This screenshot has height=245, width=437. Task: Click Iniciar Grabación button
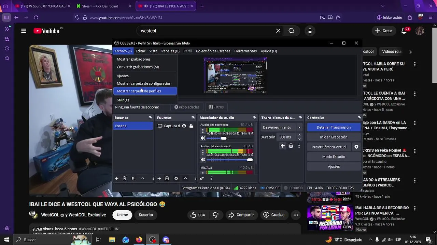click(334, 137)
